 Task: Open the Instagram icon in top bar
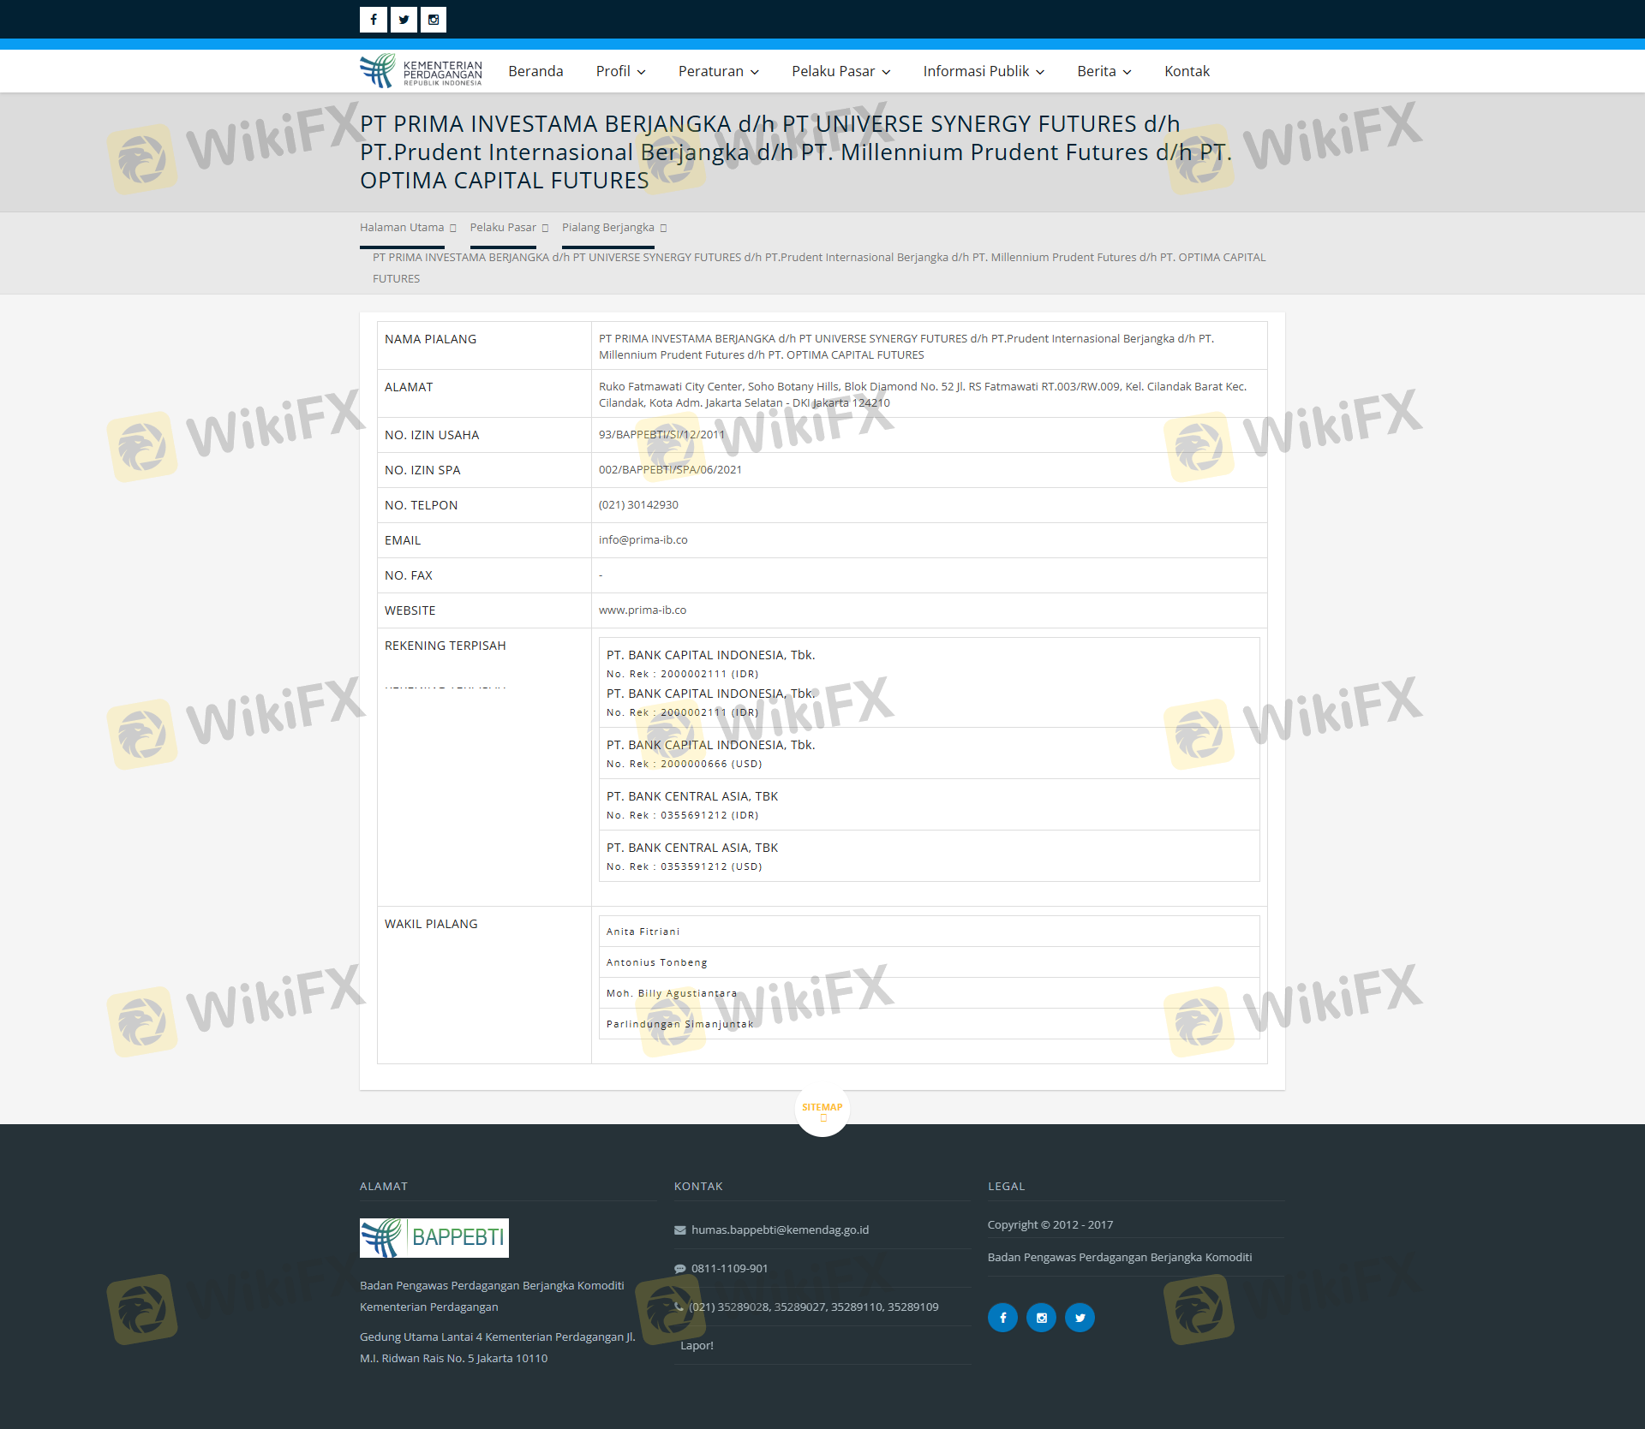point(434,20)
